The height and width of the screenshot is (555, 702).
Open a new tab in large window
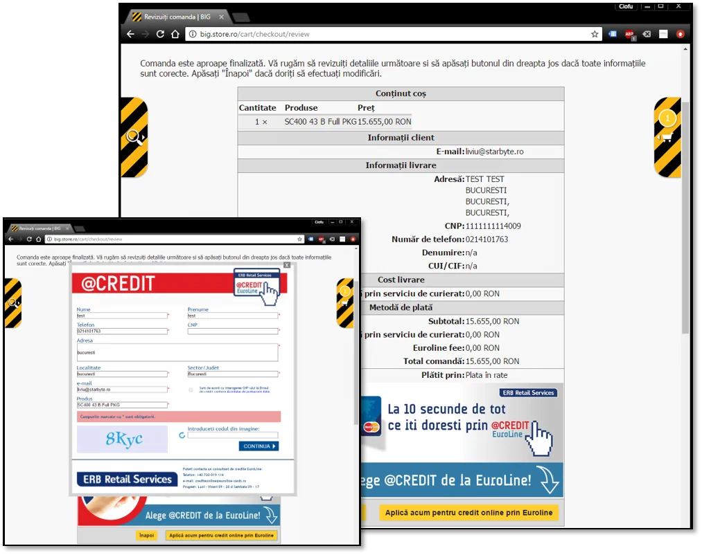pyautogui.click(x=241, y=17)
